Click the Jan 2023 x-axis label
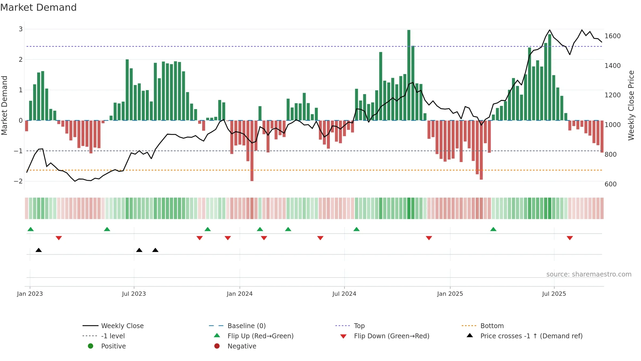The width and height of the screenshot is (641, 361). [x=30, y=294]
